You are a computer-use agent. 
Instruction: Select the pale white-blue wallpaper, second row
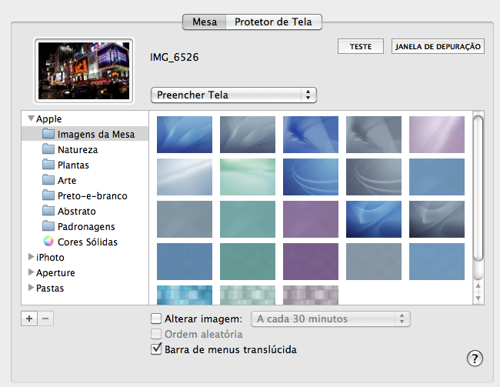coord(185,177)
